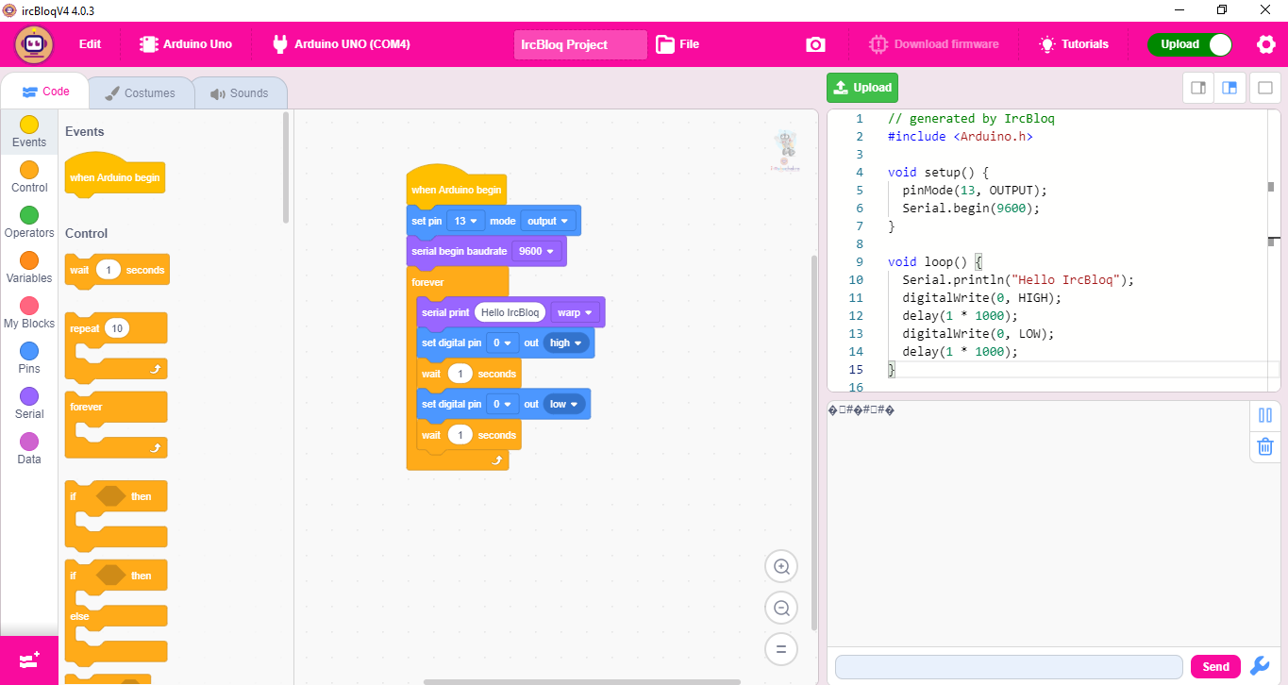Zoom in on the workspace

tap(781, 567)
